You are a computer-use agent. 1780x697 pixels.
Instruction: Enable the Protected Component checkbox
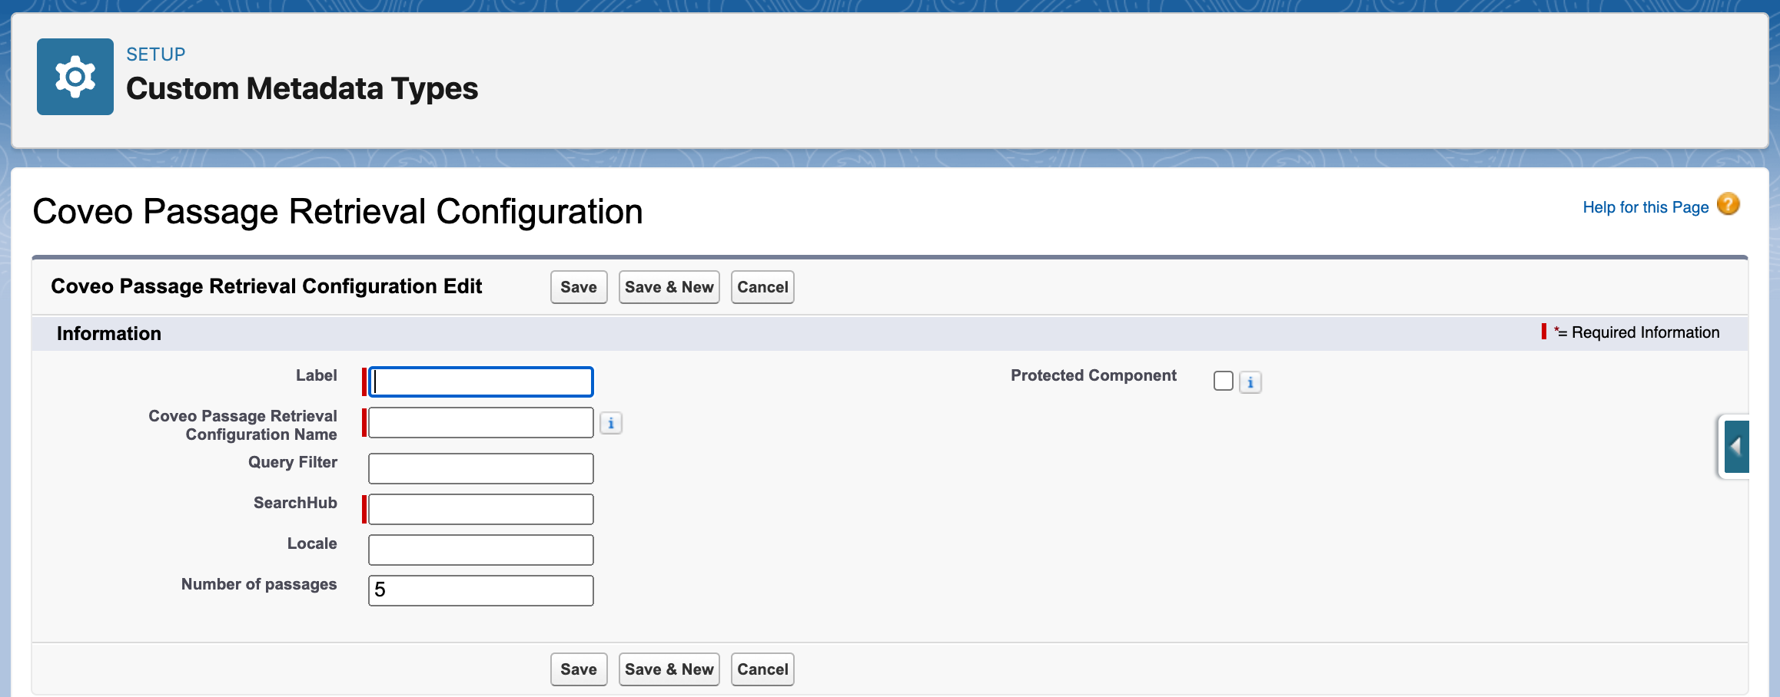click(x=1224, y=381)
